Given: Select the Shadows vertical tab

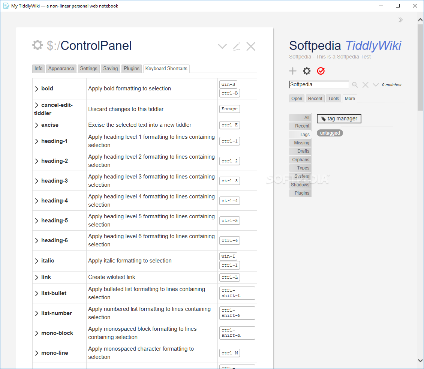Looking at the screenshot, I should (300, 185).
